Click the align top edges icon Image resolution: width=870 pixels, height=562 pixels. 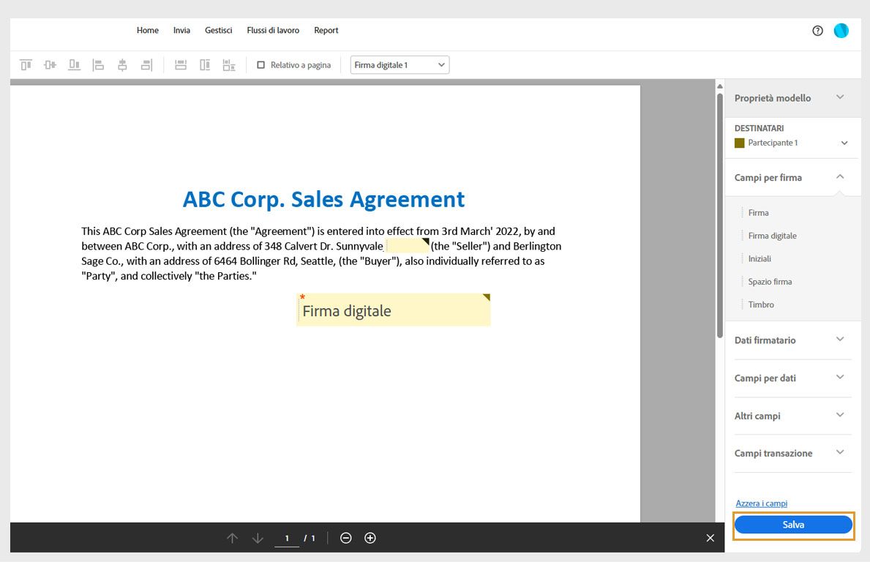point(26,65)
